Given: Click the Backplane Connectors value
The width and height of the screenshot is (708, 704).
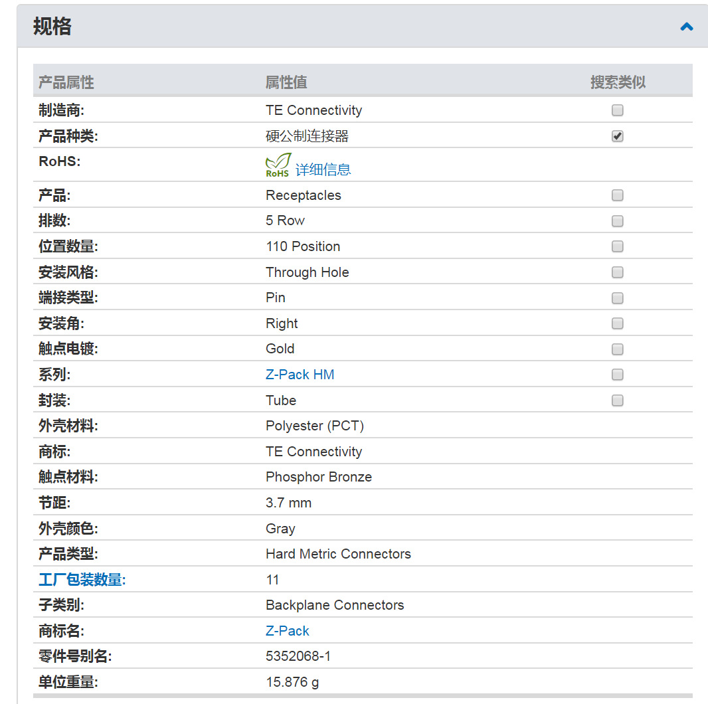Looking at the screenshot, I should coord(335,604).
